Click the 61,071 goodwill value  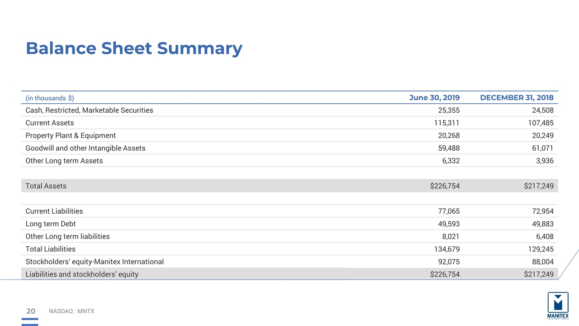[x=542, y=148]
